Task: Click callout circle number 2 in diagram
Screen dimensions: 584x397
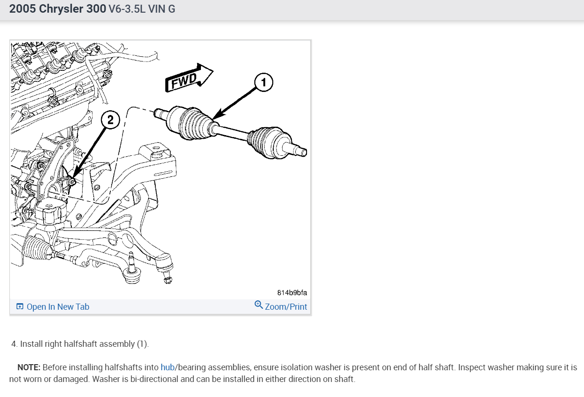Action: 110,120
